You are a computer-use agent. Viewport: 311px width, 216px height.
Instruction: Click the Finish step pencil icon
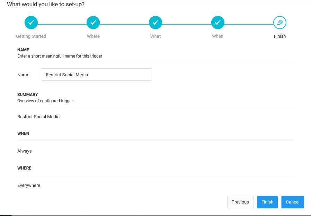279,23
